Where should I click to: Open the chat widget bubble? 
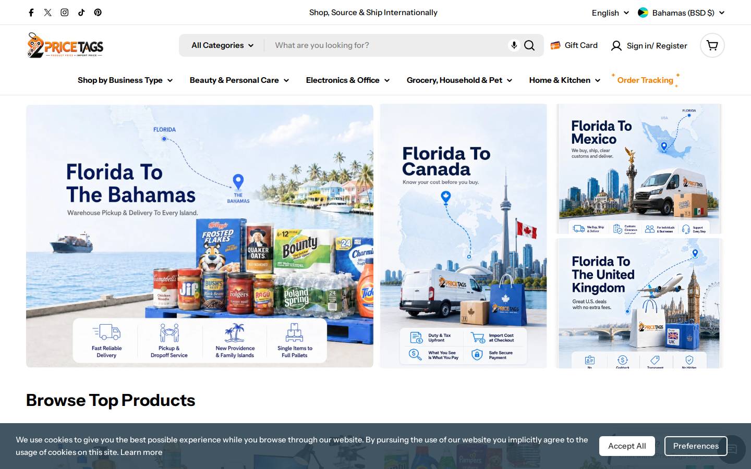[x=732, y=449]
